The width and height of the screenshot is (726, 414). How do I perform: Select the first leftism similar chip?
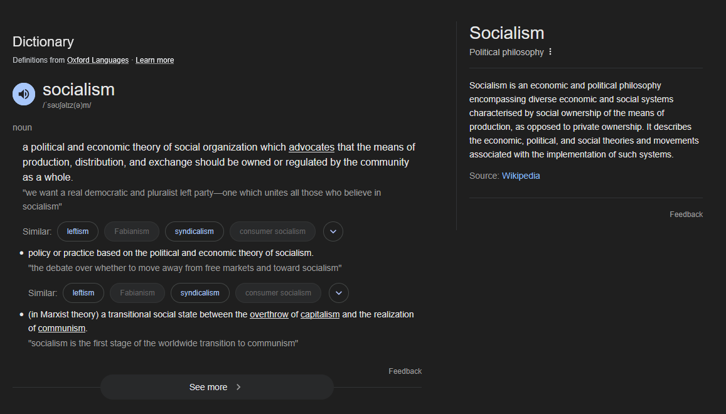[78, 231]
